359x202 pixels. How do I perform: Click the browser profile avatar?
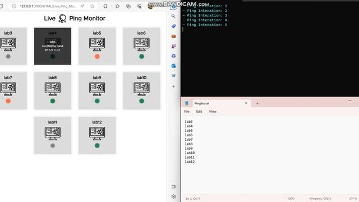150,6
